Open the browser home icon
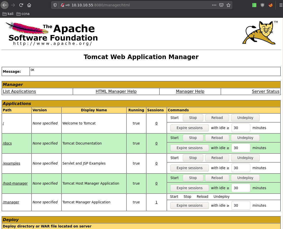 click(29, 5)
